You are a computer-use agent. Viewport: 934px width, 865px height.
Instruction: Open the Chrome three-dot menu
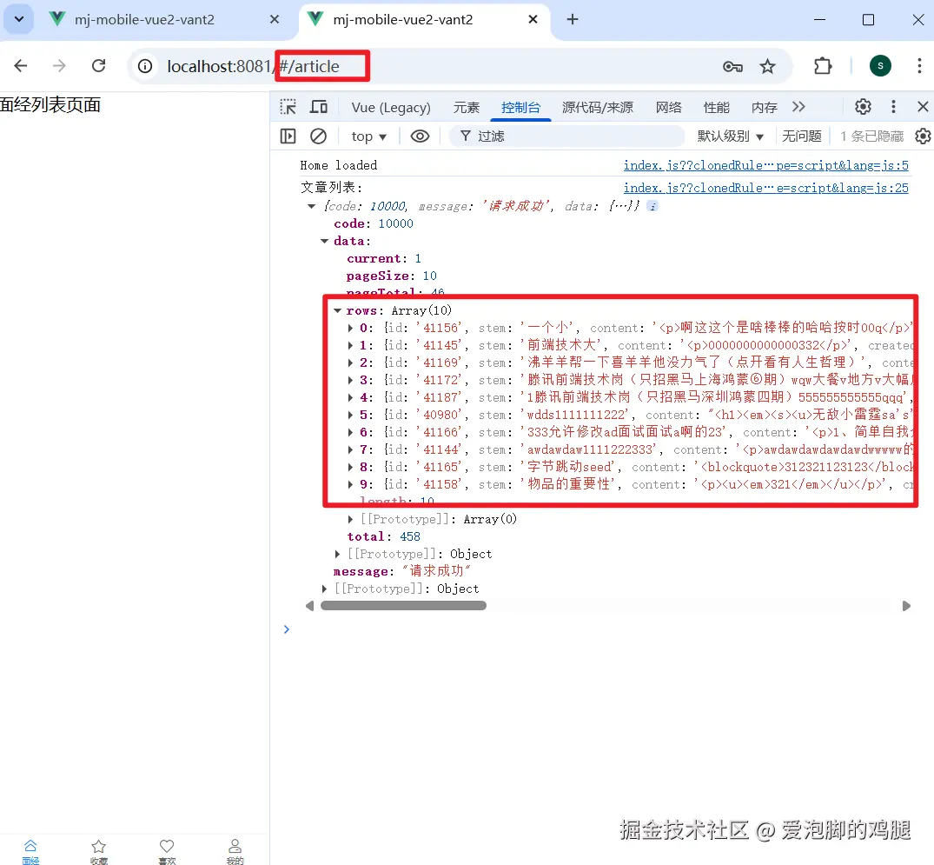919,65
